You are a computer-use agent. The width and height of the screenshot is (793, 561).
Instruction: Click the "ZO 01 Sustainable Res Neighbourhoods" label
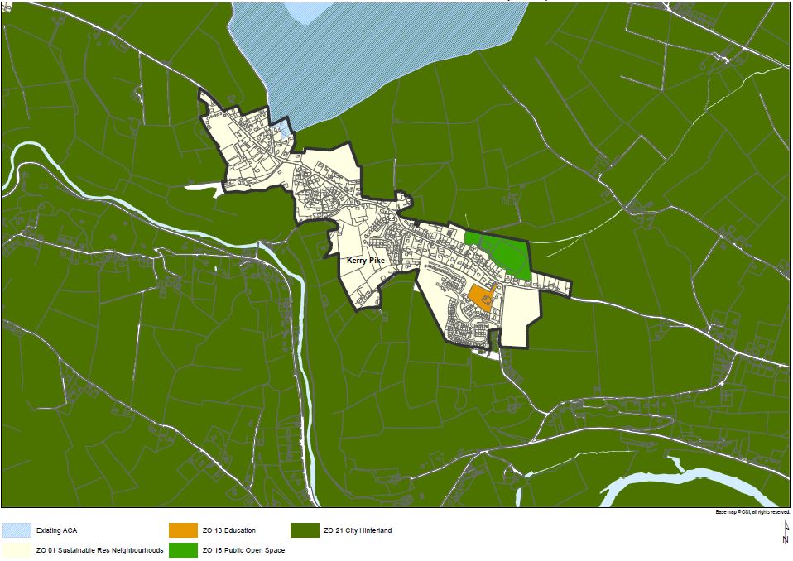point(99,549)
